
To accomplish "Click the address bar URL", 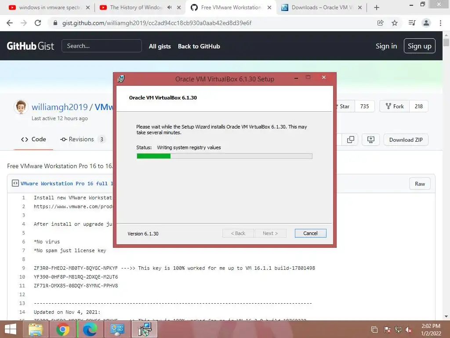I will click(x=157, y=23).
